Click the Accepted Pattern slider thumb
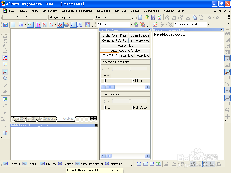 [130, 69]
